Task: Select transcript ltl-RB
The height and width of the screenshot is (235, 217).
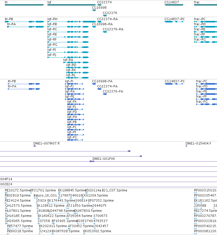Action: click(24, 22)
